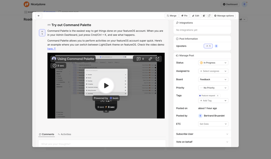Click Posted by Bertrand Bruandet name

[x=214, y=116]
